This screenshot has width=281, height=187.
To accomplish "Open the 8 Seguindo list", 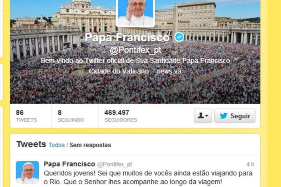I will coord(71,116).
